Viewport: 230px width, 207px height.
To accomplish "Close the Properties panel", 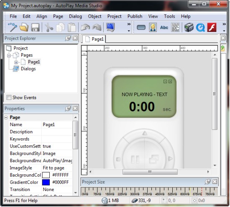I will [75, 109].
